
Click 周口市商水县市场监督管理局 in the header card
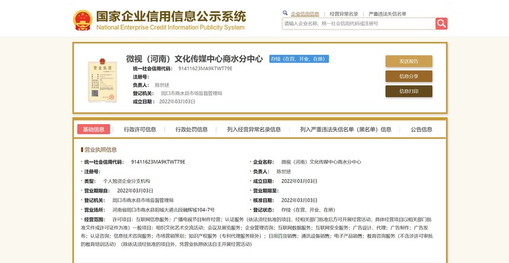coord(191,93)
